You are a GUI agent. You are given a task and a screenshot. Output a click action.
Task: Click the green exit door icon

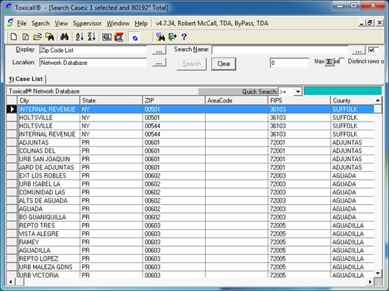[x=172, y=37]
